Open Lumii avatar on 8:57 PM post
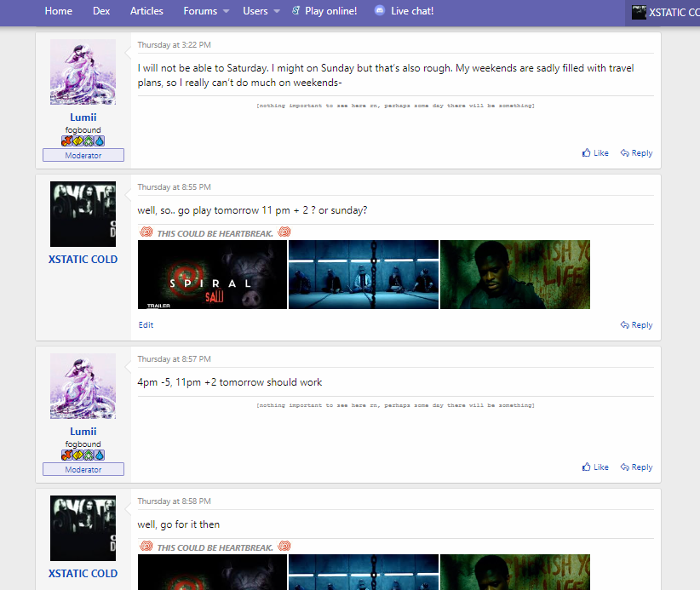This screenshot has width=700, height=590. pos(83,386)
